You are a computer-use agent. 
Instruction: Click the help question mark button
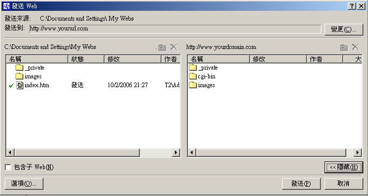click(x=352, y=6)
